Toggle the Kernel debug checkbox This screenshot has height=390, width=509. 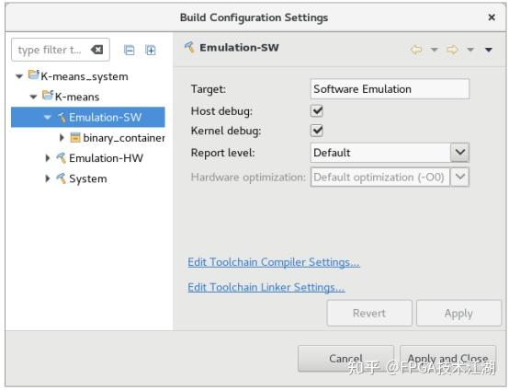point(317,131)
